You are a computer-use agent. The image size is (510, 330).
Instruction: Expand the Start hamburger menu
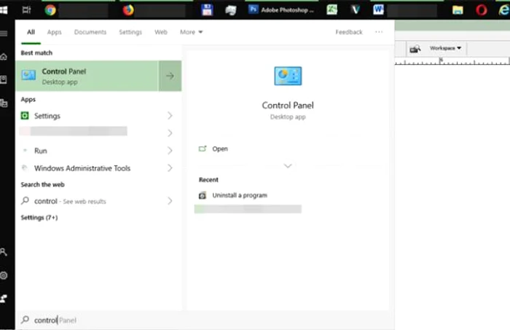[x=4, y=34]
